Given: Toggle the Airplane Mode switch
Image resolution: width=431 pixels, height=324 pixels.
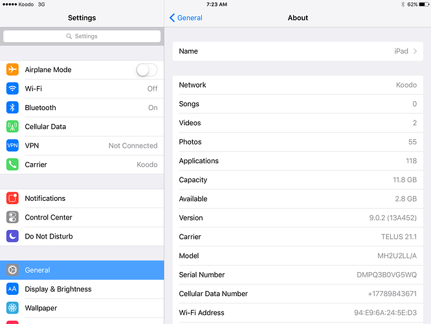Looking at the screenshot, I should coord(147,69).
